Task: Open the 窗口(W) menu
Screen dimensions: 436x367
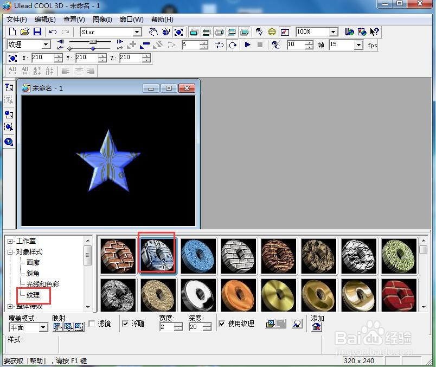Action: [132, 20]
